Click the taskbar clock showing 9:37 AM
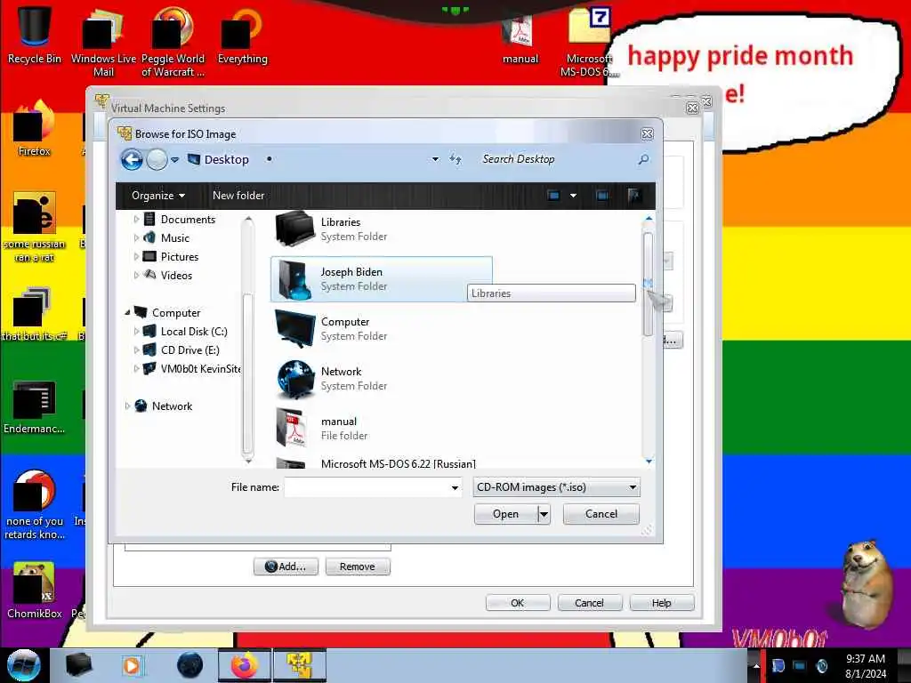The image size is (911, 683). click(x=866, y=666)
